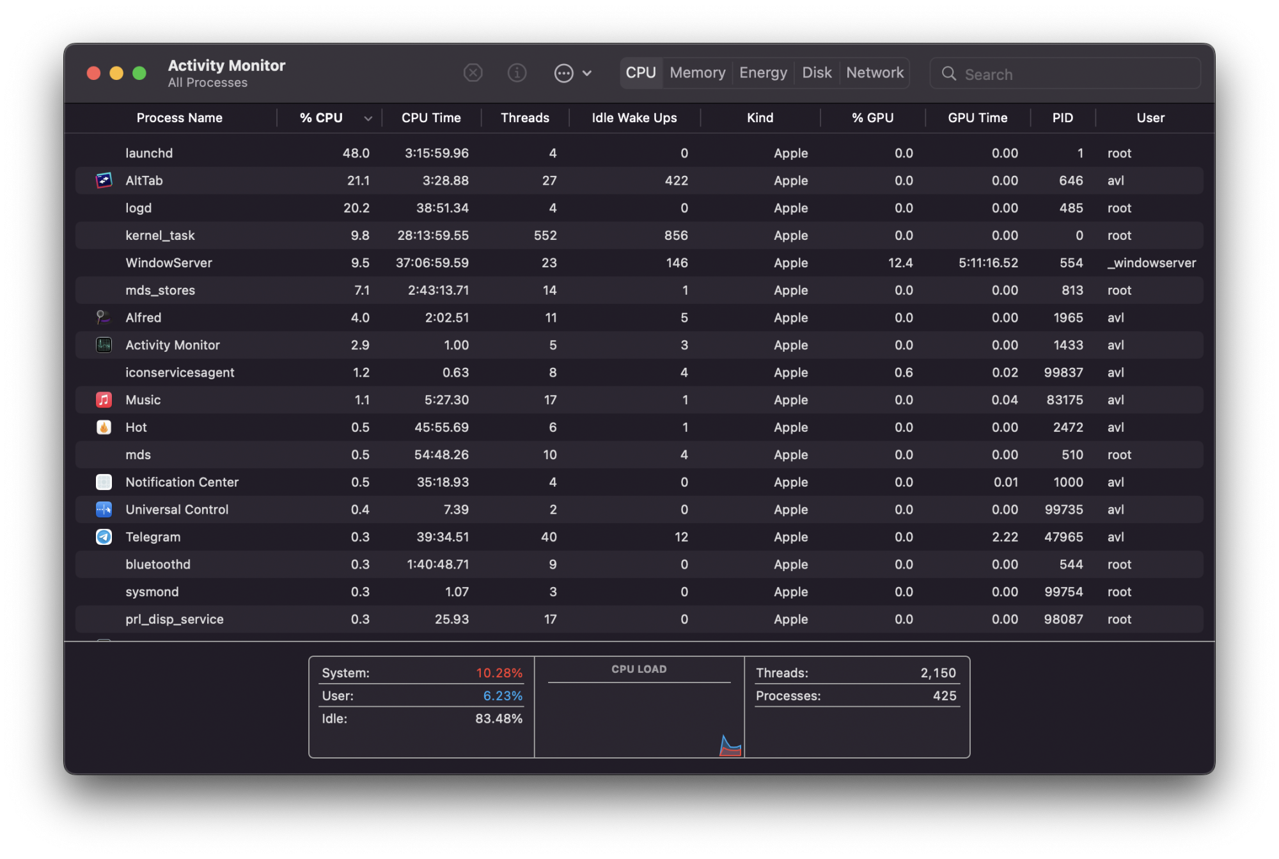Click the Telegram app icon

(x=104, y=537)
